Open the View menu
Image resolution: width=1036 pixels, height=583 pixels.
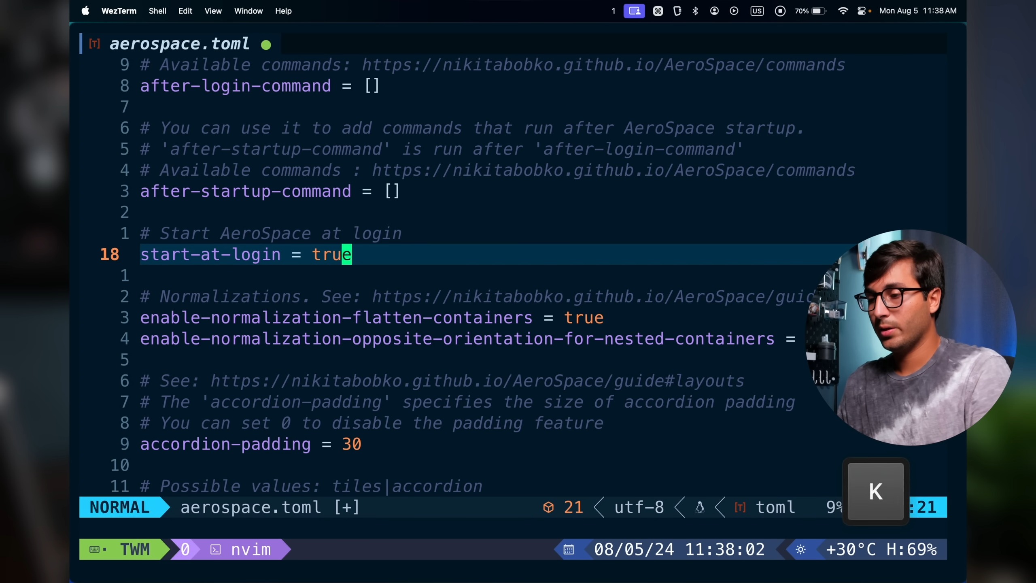click(x=213, y=11)
